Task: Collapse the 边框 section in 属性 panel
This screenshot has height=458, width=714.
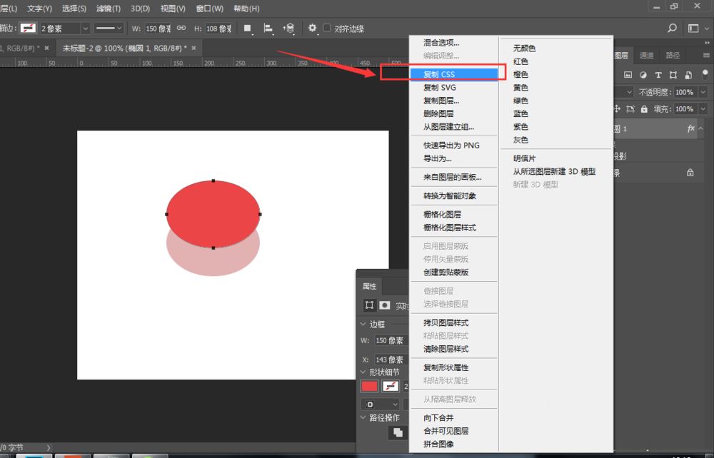Action: pyautogui.click(x=363, y=325)
